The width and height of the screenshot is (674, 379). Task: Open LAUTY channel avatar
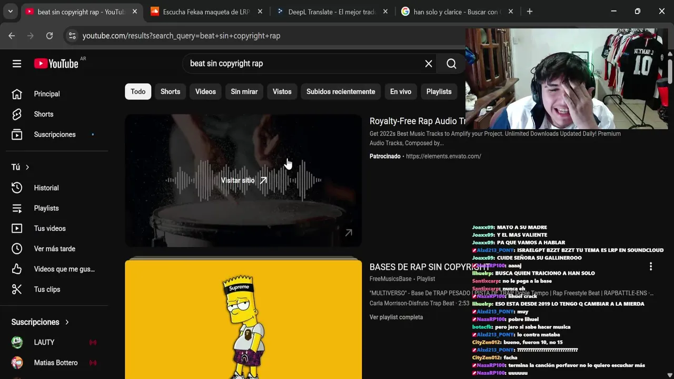[17, 342]
